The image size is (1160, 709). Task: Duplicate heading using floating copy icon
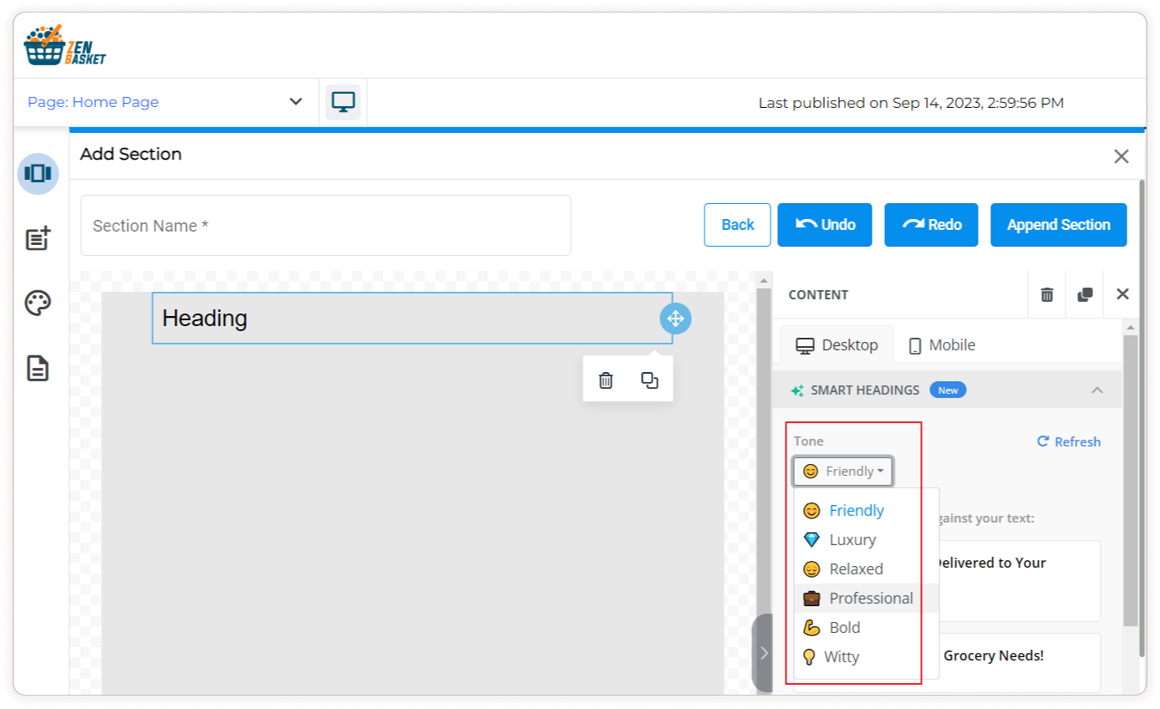click(x=649, y=380)
